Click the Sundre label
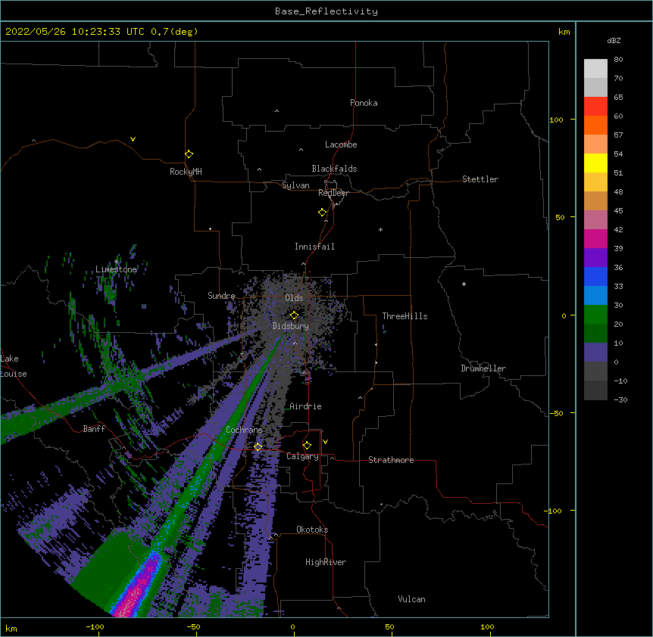This screenshot has width=653, height=637. click(x=221, y=296)
